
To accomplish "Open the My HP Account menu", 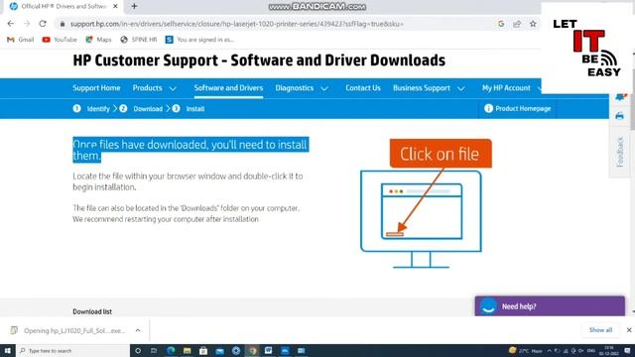I will (x=506, y=88).
